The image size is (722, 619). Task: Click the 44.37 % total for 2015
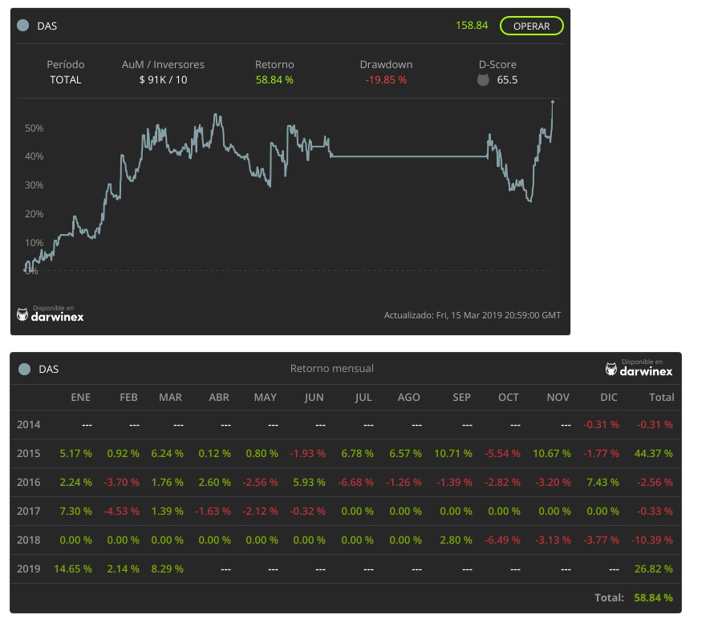tap(654, 453)
